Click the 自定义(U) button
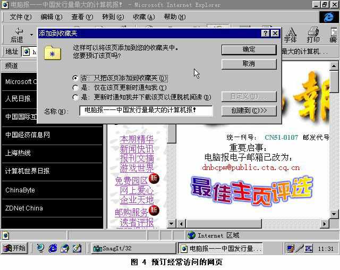This screenshot has height=270, width=340. tap(249, 97)
